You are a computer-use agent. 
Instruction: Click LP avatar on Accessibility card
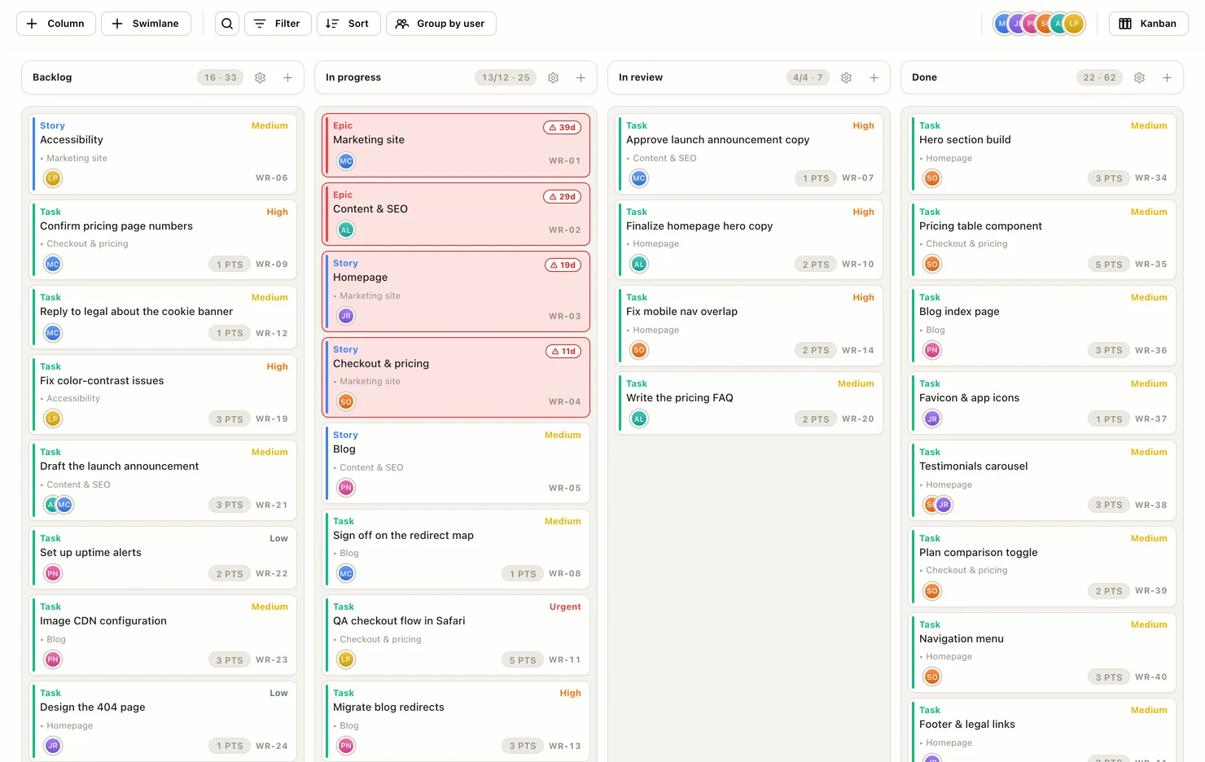pos(53,178)
